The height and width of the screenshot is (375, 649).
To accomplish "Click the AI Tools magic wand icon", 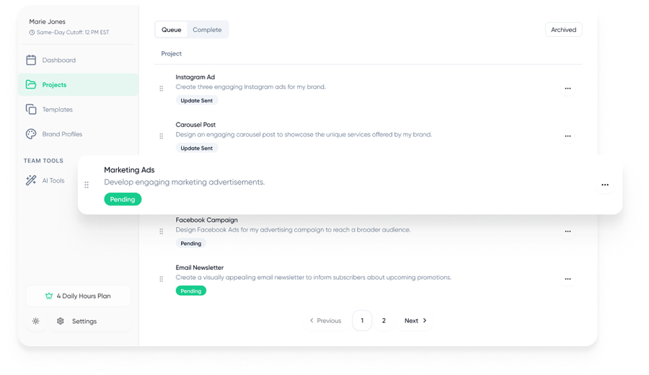I will pyautogui.click(x=31, y=180).
